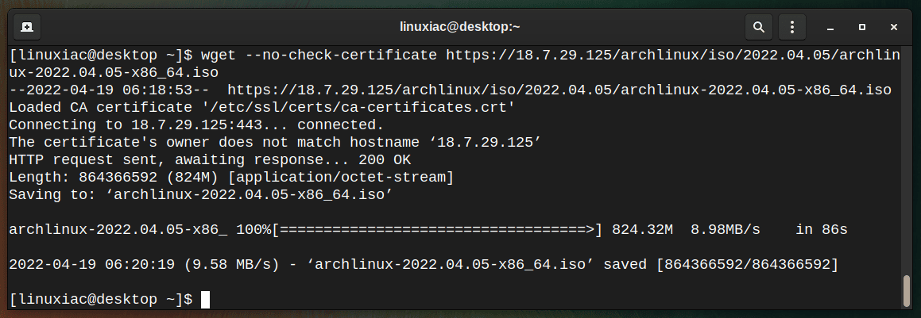Click the wget --no-check-certificate command text

tap(319, 56)
